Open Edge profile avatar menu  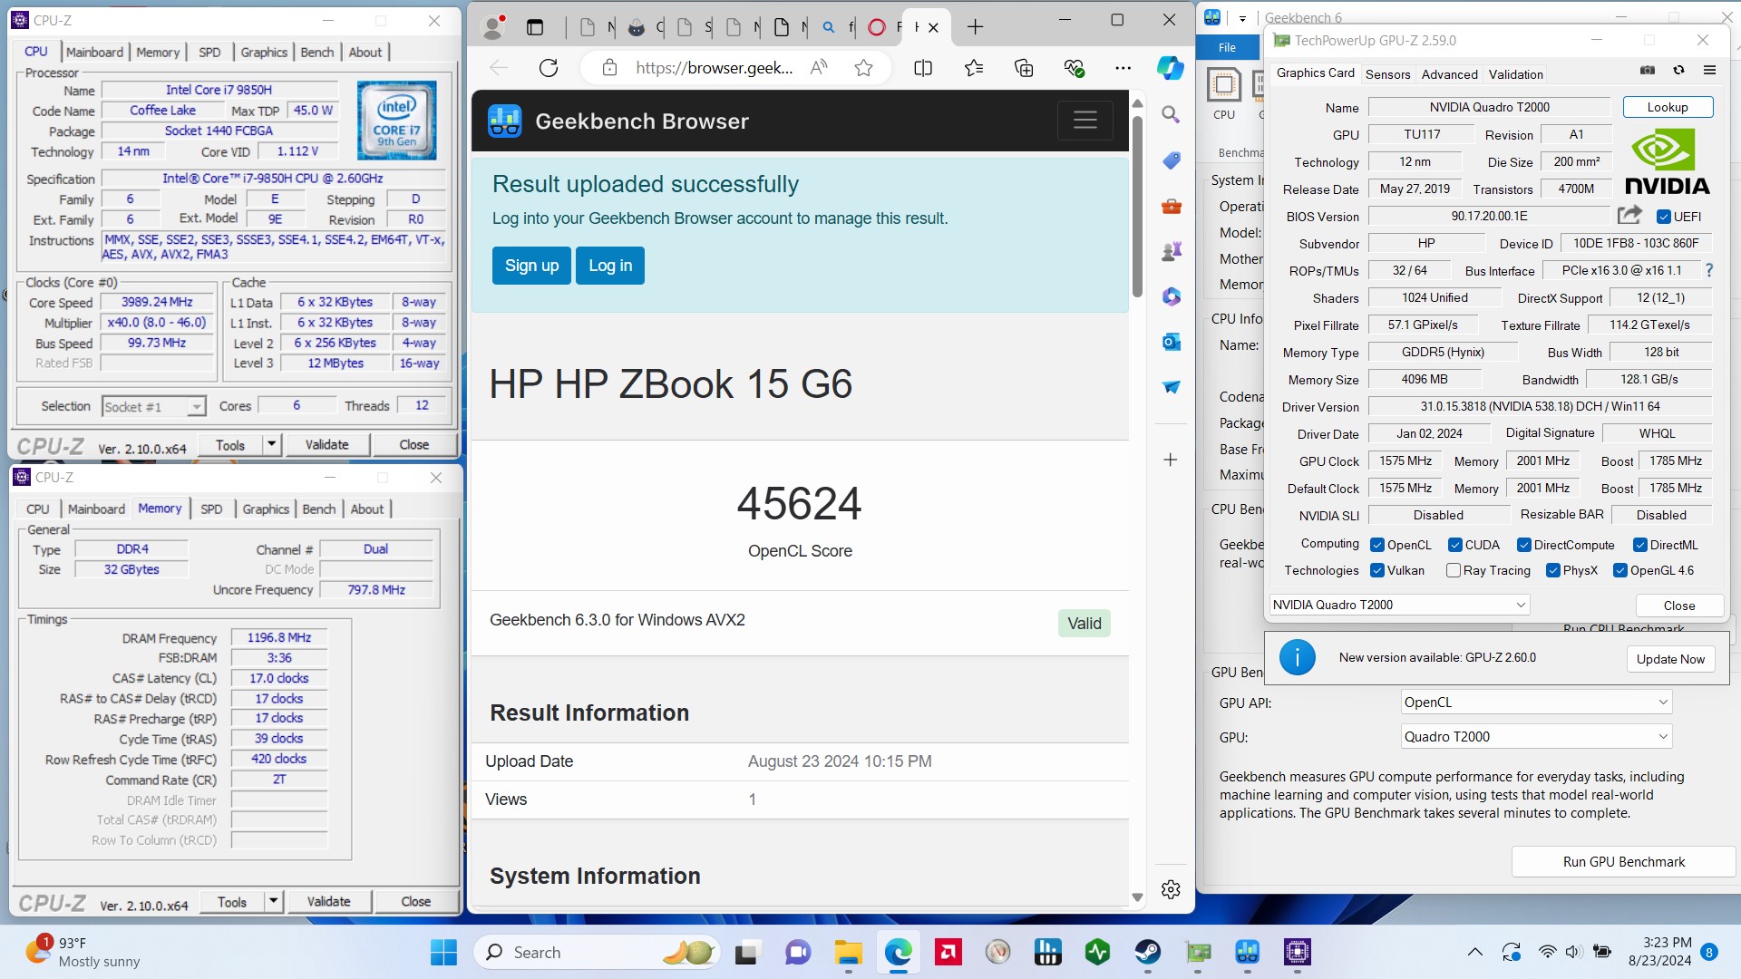point(493,27)
